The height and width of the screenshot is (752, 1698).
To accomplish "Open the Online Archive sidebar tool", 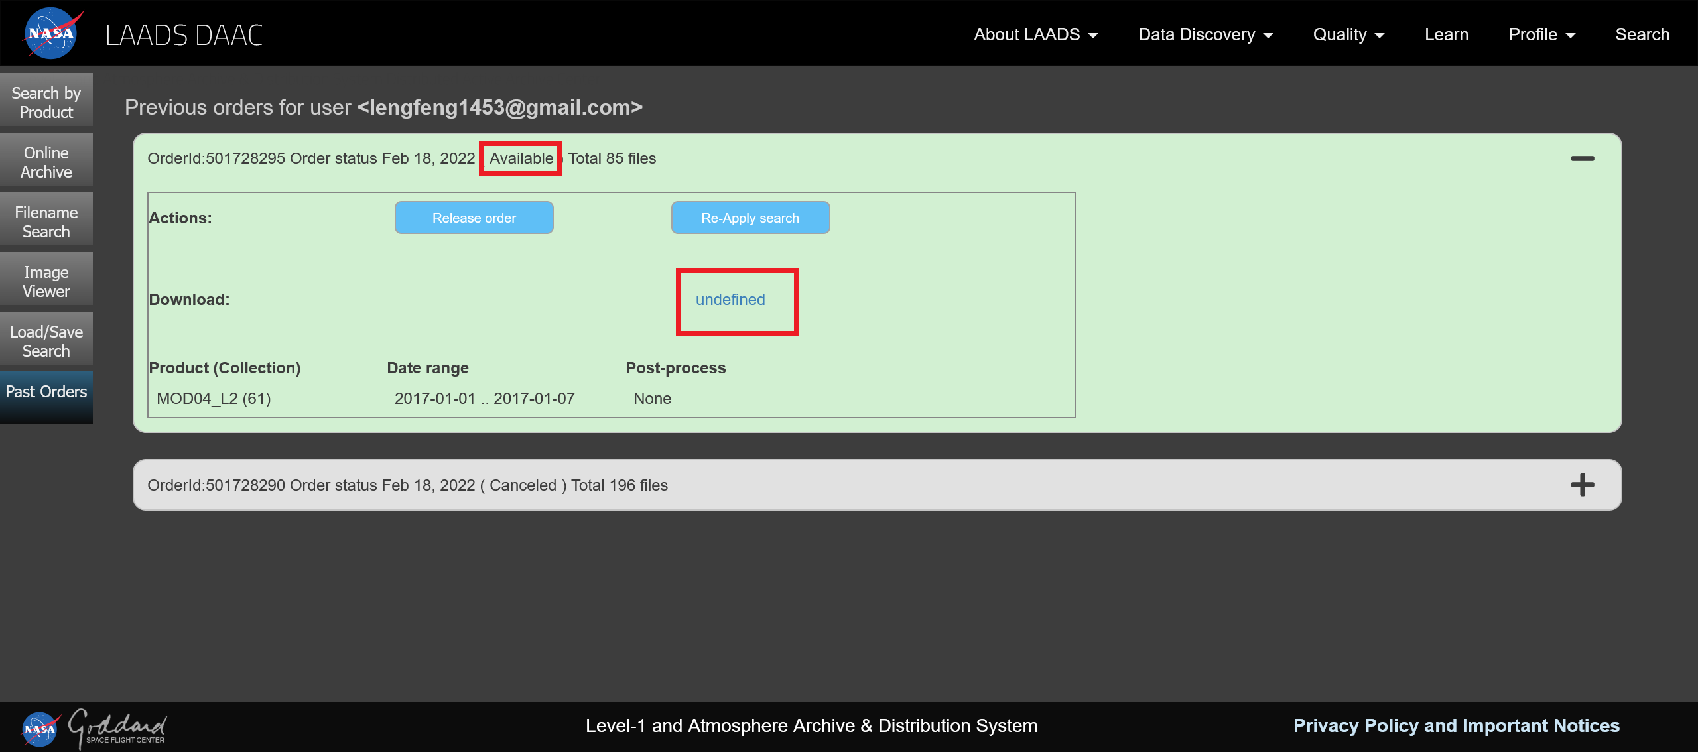I will (46, 162).
